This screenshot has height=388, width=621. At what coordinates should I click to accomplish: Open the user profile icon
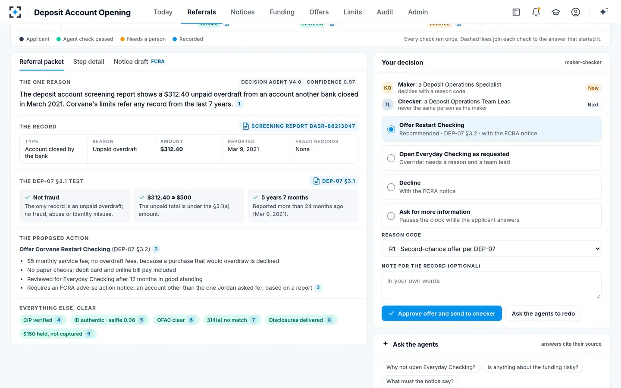[x=576, y=12]
